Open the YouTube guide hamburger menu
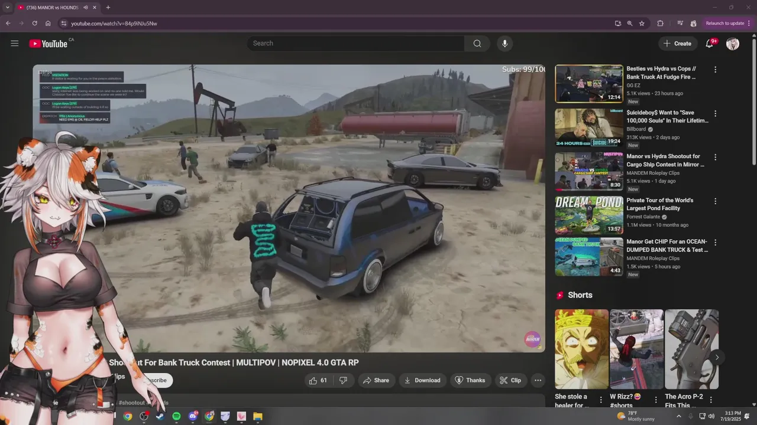 tap(15, 43)
